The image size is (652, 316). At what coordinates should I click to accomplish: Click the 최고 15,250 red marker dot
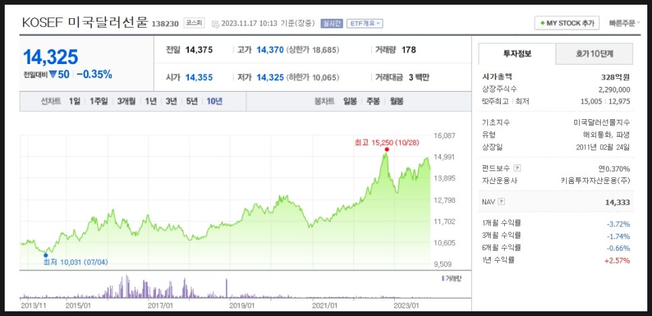[x=387, y=150]
